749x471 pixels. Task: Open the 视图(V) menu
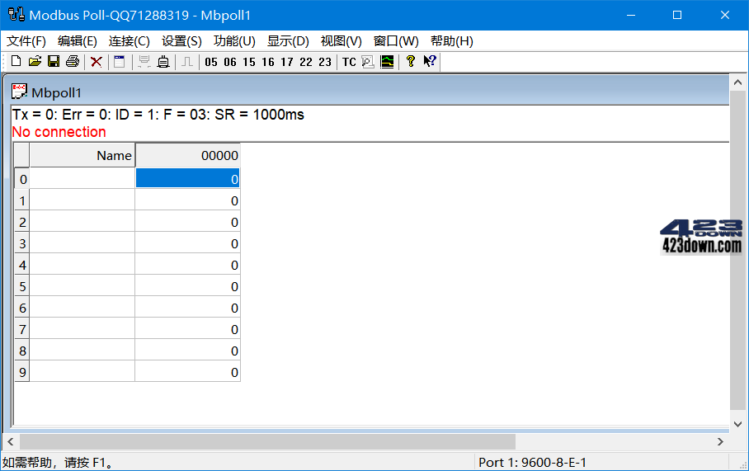click(341, 41)
